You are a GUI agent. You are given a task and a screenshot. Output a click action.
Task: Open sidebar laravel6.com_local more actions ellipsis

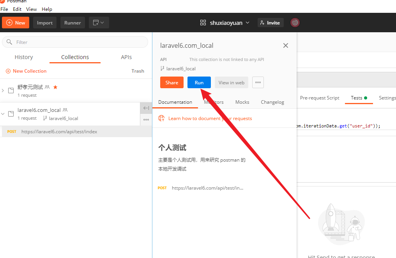[146, 120]
